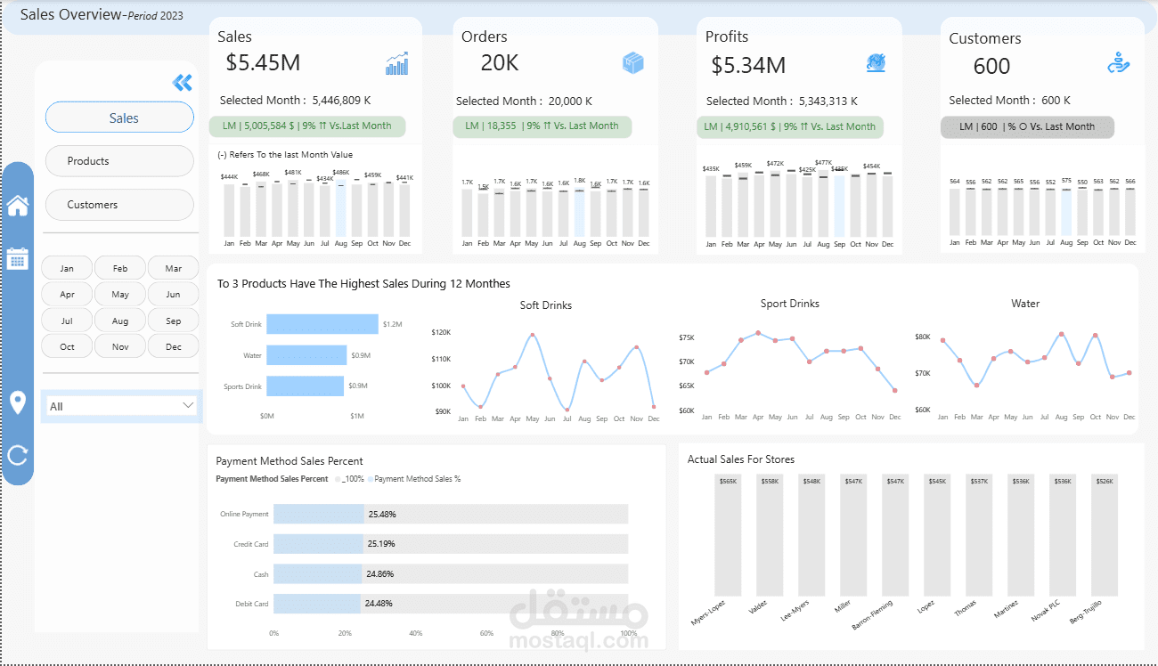Pick Nov in month slicer
The height and width of the screenshot is (666, 1158).
click(120, 346)
